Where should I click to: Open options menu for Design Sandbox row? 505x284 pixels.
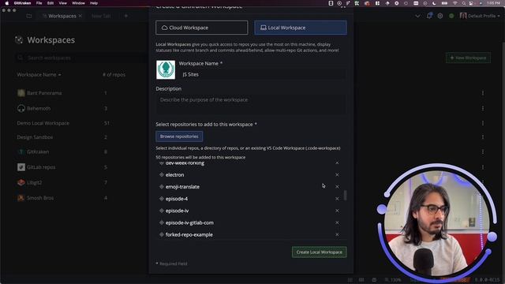483,137
